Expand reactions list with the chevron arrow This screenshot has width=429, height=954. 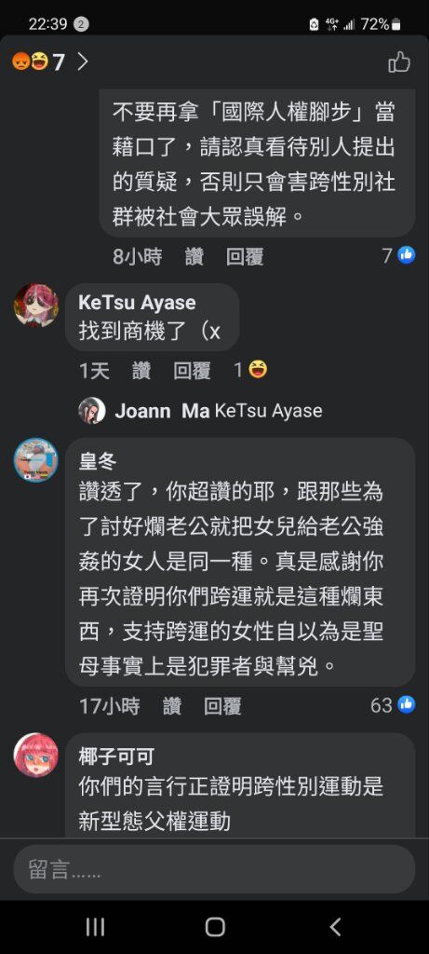coord(83,62)
